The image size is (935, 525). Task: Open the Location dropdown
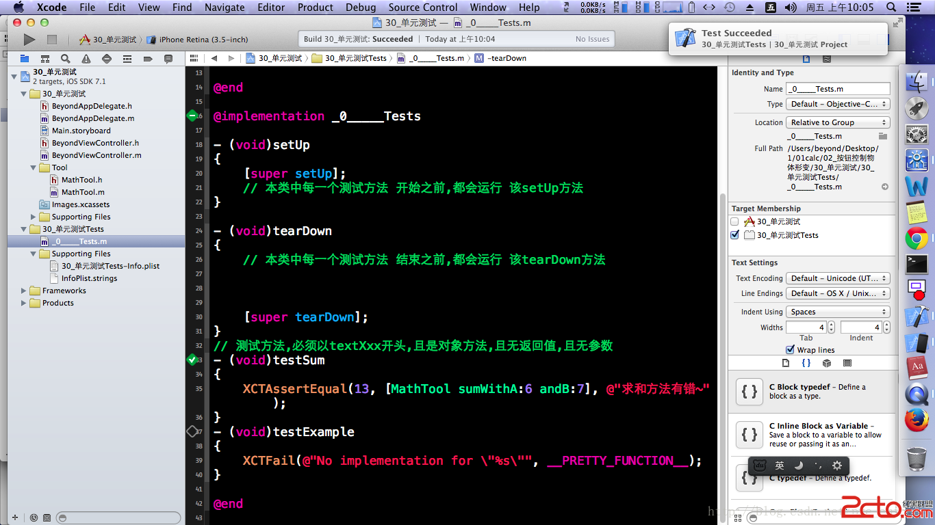coord(838,122)
